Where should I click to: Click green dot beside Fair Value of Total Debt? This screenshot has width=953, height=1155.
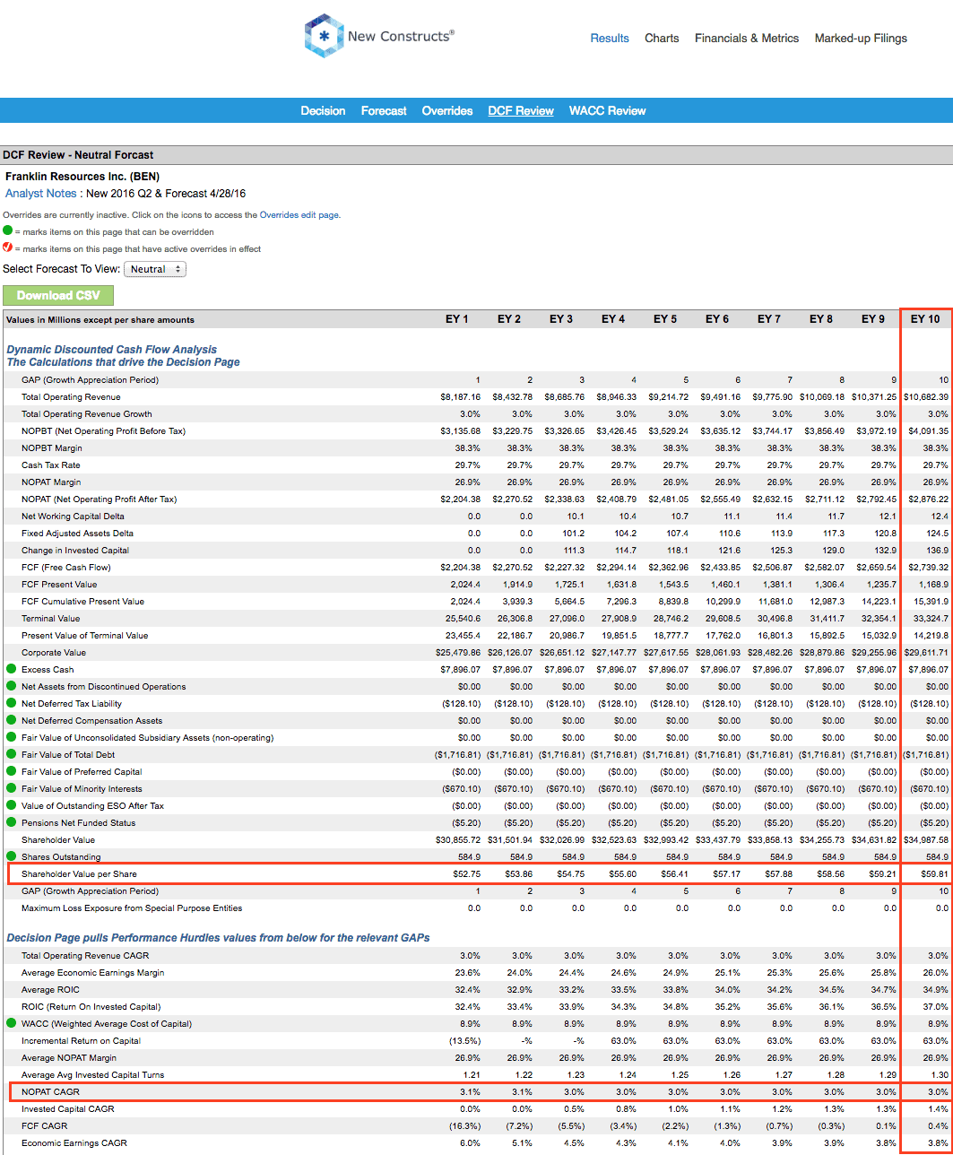coord(11,754)
